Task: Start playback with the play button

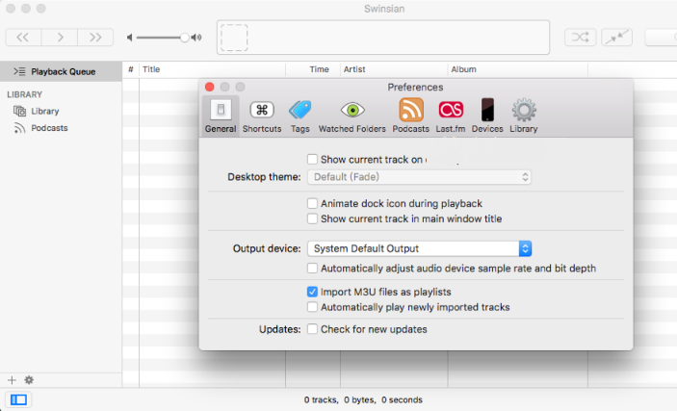Action: point(60,38)
